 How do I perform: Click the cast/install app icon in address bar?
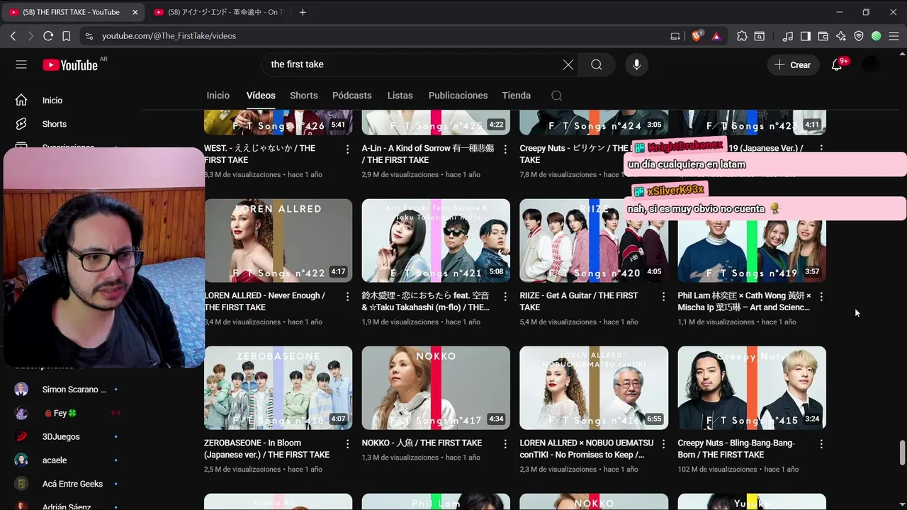pyautogui.click(x=675, y=35)
